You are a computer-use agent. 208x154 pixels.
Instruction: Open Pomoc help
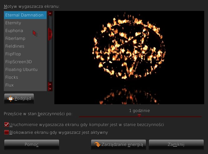pyautogui.click(x=32, y=145)
